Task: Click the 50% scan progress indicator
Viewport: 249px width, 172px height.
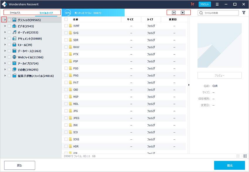Action: pyautogui.click(x=67, y=13)
